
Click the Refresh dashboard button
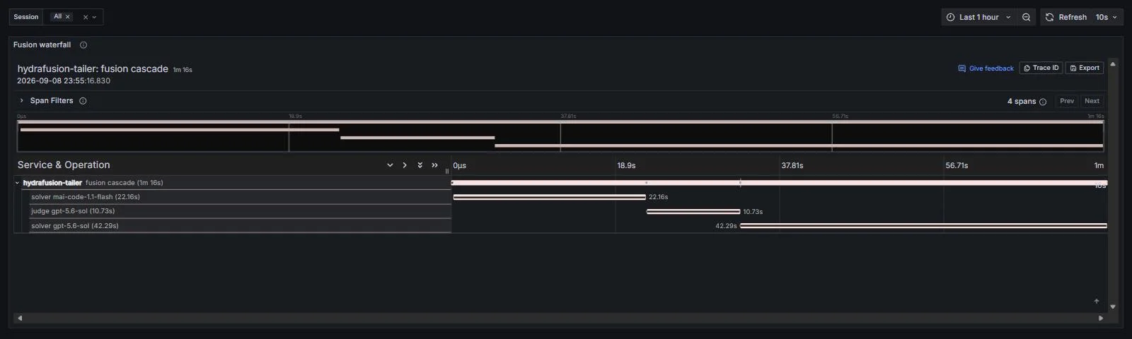(1066, 17)
